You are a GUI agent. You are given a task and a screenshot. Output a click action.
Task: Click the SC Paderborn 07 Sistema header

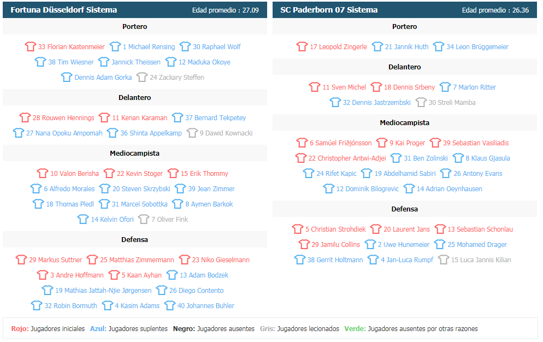(x=329, y=10)
